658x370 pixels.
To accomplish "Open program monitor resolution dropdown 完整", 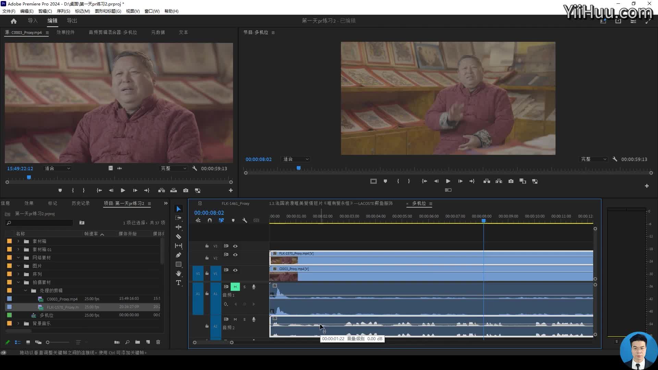I will click(x=594, y=159).
